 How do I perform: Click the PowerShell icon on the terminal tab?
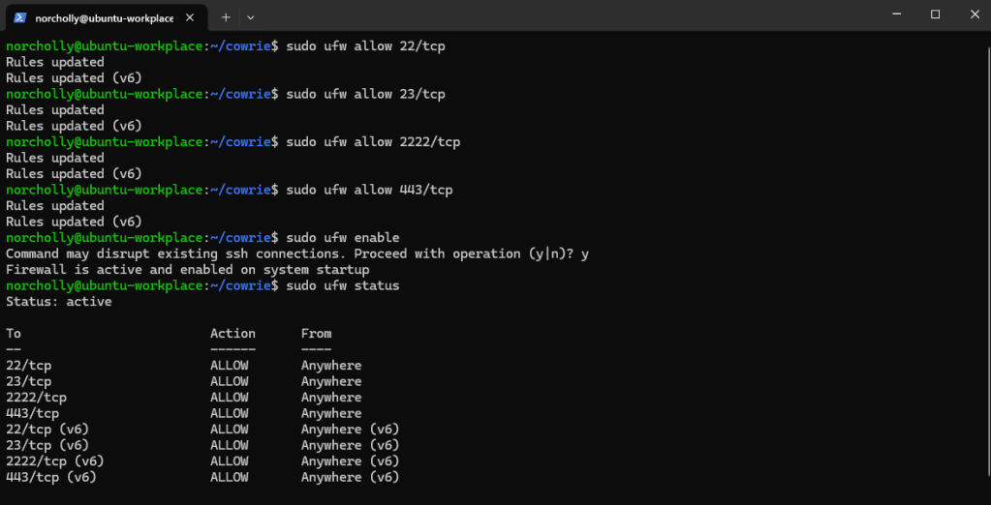click(19, 17)
